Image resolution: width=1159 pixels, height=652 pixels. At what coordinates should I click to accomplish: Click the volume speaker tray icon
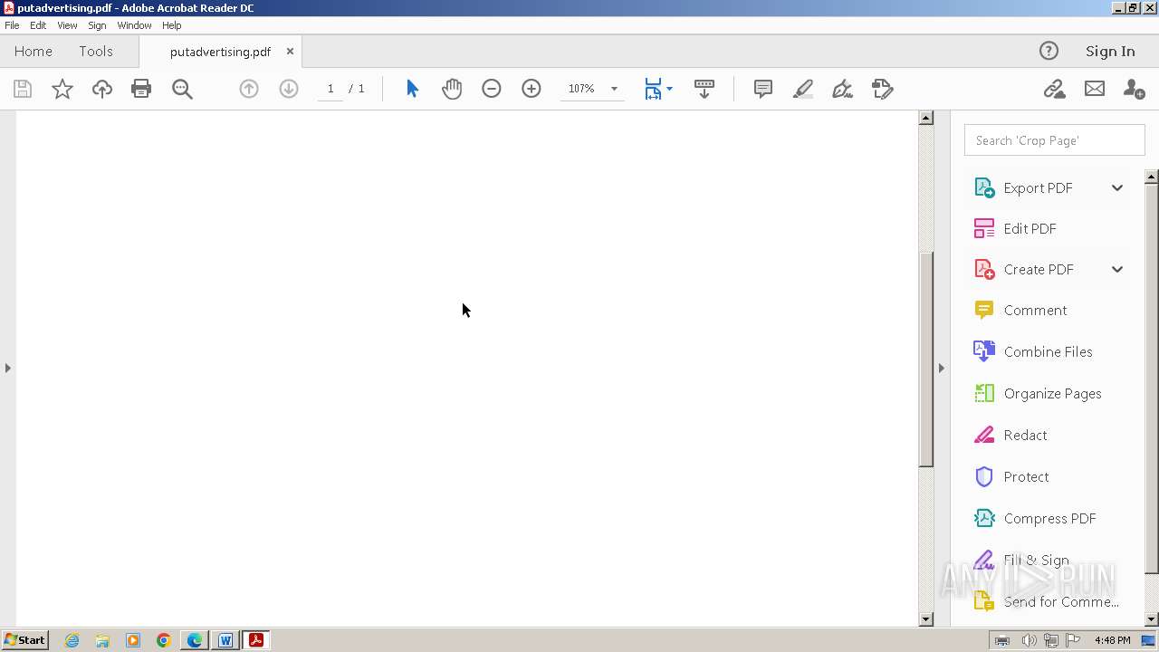pos(1029,640)
